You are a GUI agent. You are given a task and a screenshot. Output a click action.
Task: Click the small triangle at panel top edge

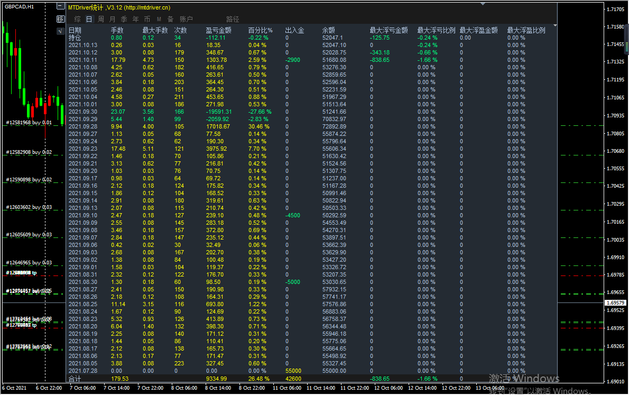click(483, 4)
